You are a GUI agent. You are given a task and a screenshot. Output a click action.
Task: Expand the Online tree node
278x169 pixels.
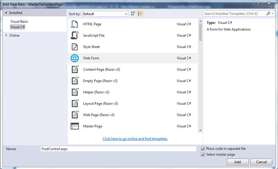(x=6, y=35)
